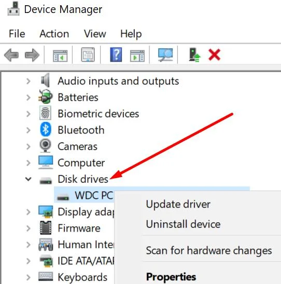Open the Action menu
The width and height of the screenshot is (281, 284).
[x=54, y=34]
